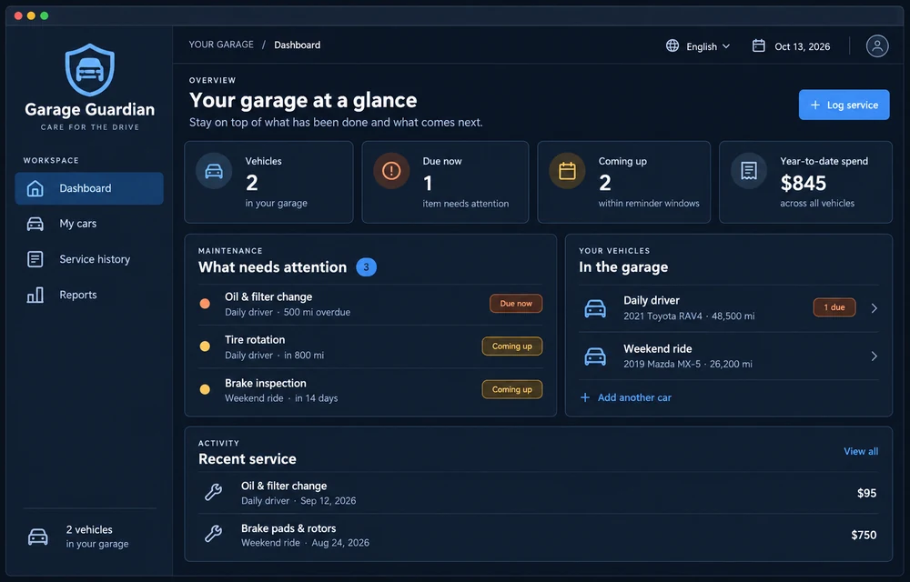The width and height of the screenshot is (910, 582).
Task: Click the 2019 Mazda MX-5 details text
Action: 688,365
